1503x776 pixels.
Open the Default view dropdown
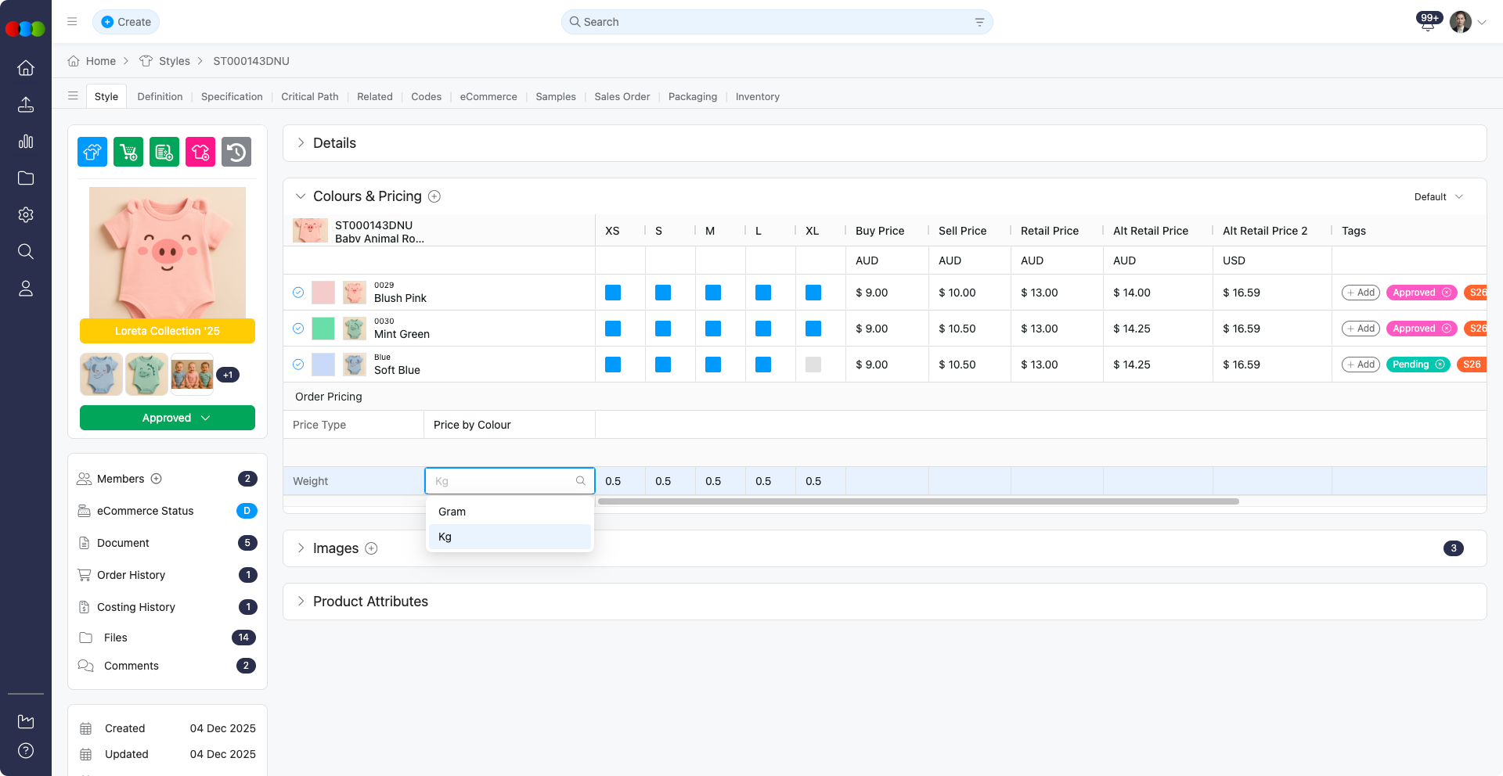1438,197
